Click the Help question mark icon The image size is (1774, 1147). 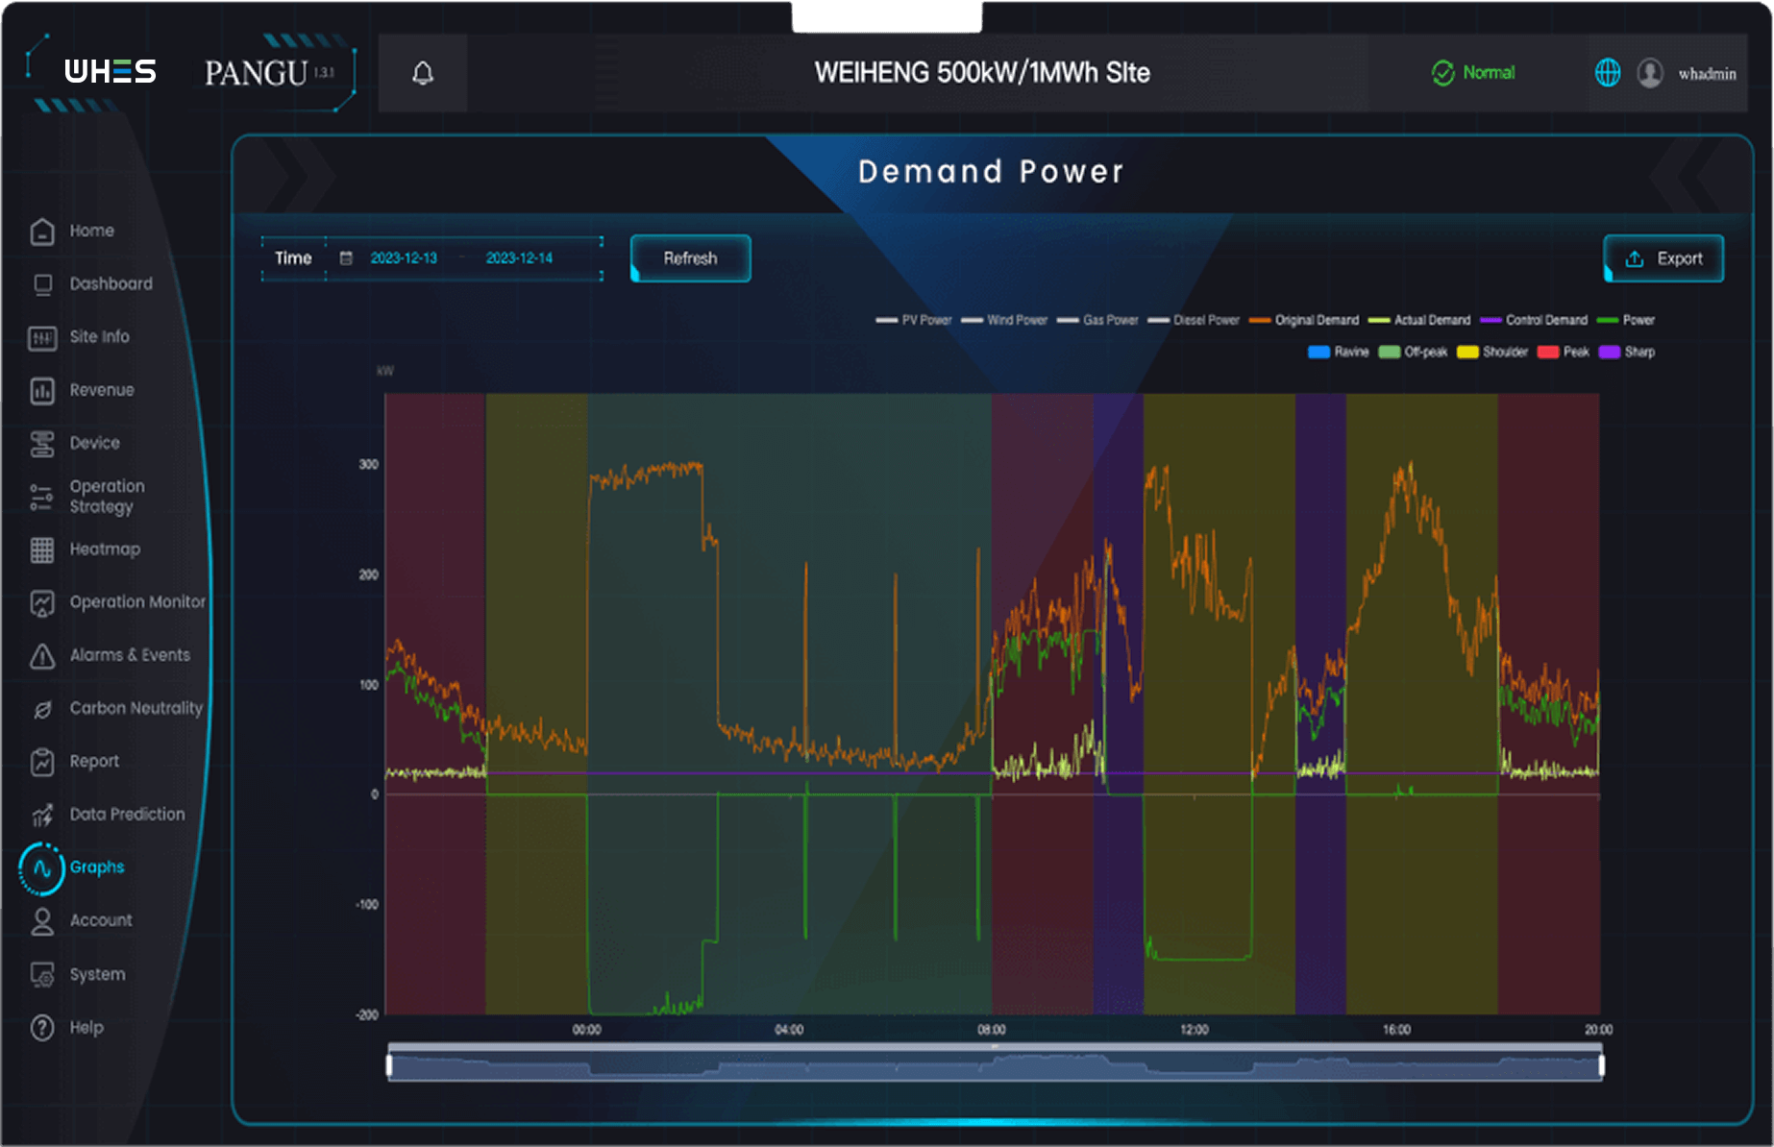tap(42, 1028)
